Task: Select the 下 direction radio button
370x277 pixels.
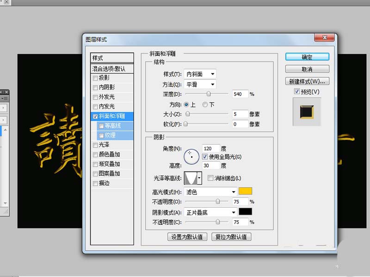Action: (x=205, y=105)
